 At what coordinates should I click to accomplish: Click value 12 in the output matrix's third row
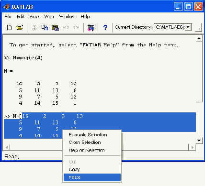[73, 97]
